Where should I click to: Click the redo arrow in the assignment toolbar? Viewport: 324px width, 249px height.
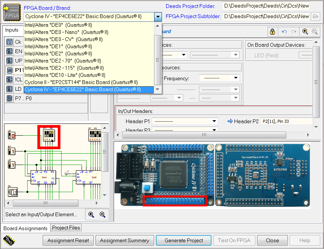point(294,32)
